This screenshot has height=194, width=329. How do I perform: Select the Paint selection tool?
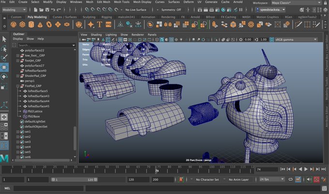(x=4, y=58)
